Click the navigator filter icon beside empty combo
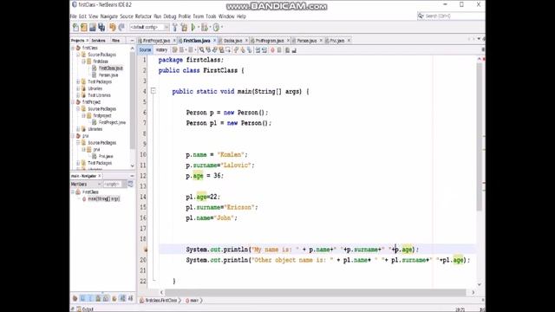Screen dimensions: 555x312 pyautogui.click(x=131, y=184)
